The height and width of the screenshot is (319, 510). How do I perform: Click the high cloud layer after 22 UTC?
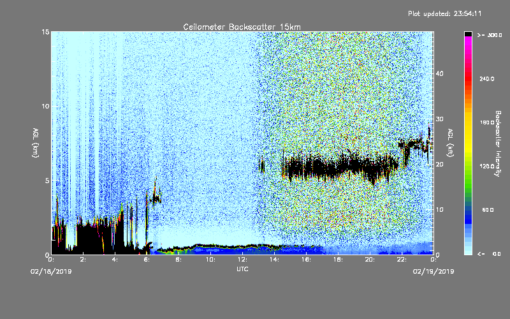coord(415,145)
